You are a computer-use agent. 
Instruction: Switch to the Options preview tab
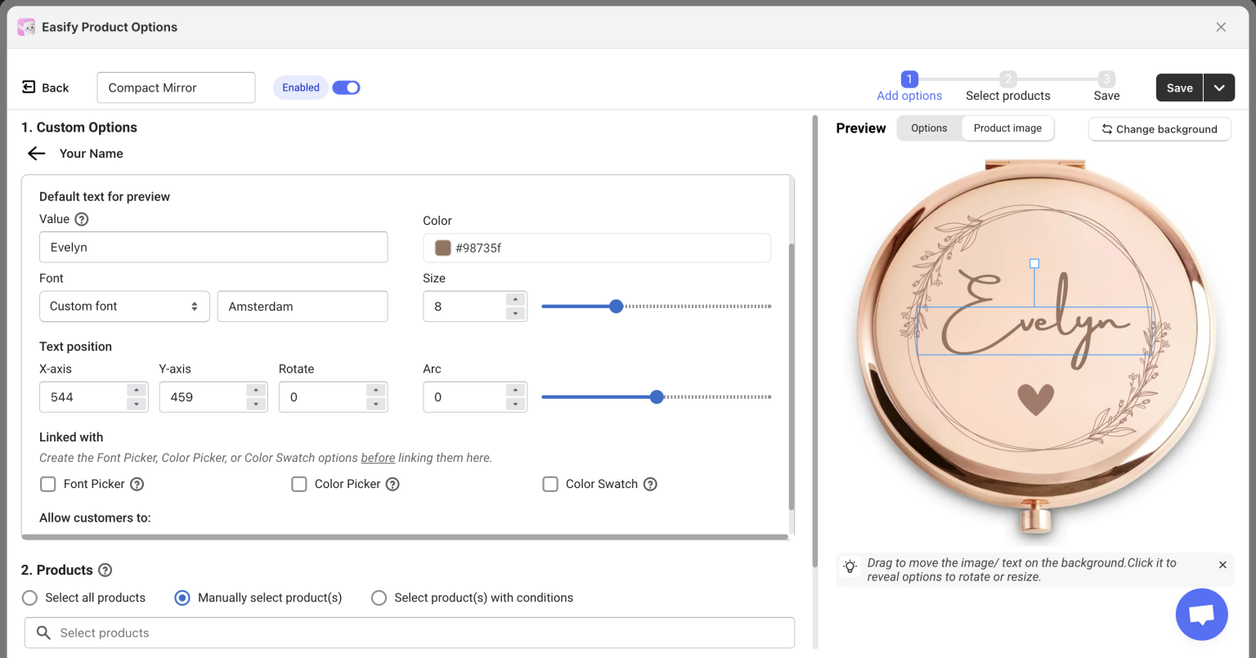click(929, 128)
